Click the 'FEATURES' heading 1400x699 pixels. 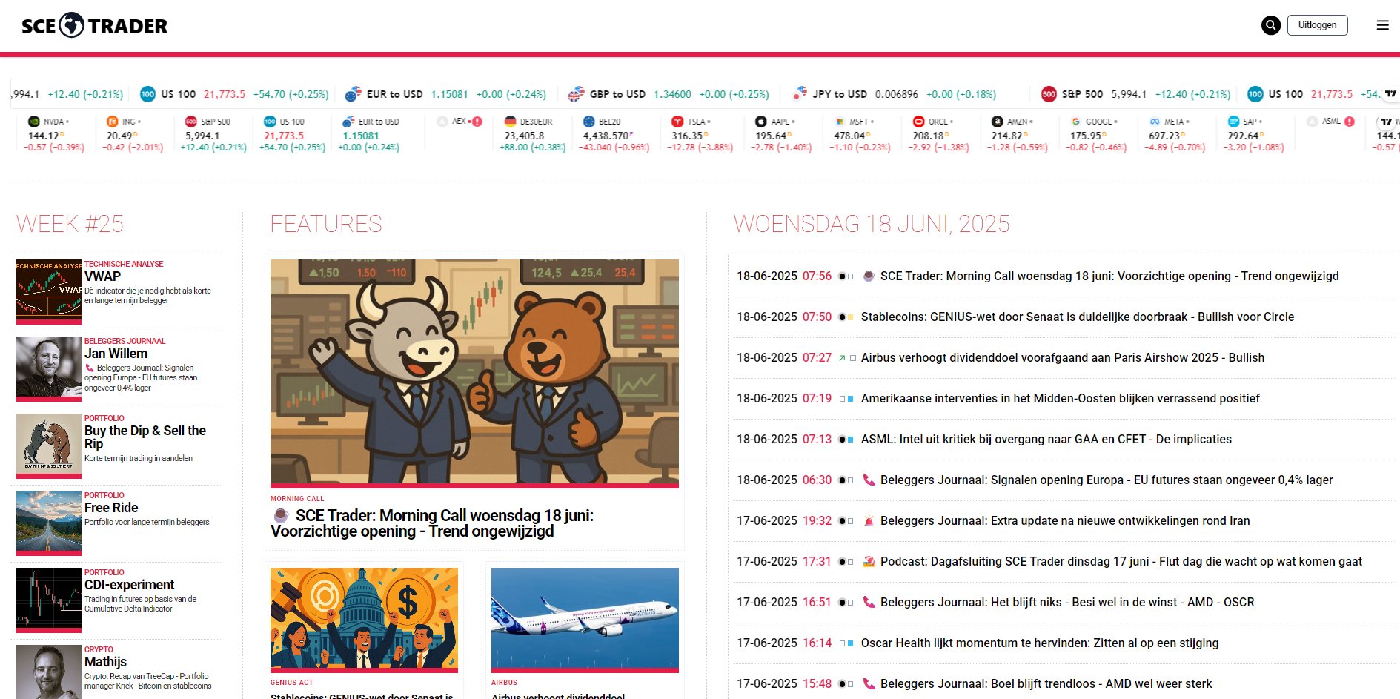tap(326, 224)
